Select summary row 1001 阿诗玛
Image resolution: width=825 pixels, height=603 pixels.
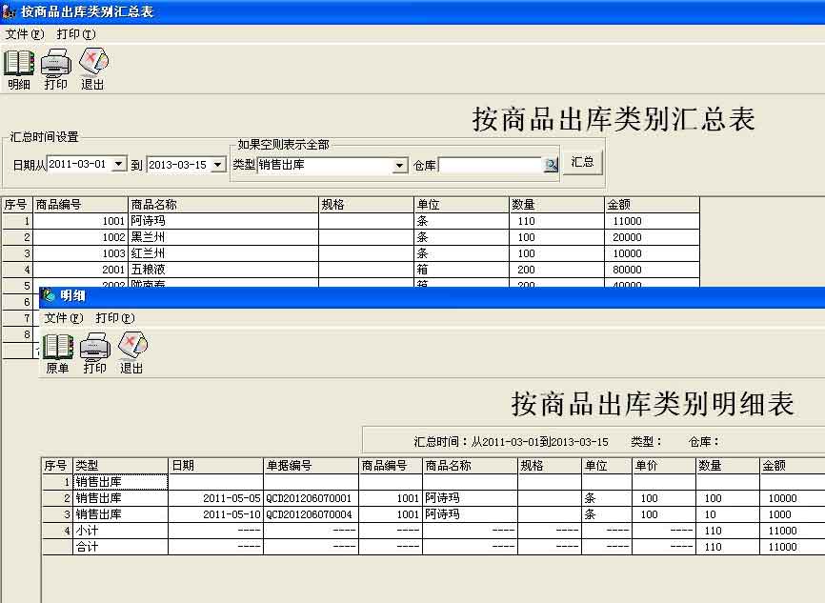click(148, 221)
